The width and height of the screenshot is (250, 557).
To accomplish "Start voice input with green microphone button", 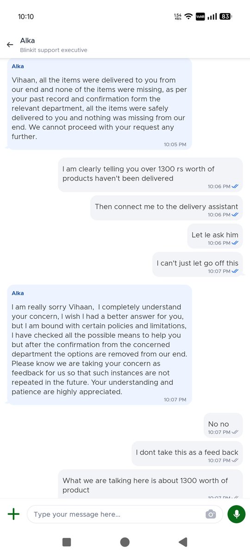I will [x=237, y=514].
